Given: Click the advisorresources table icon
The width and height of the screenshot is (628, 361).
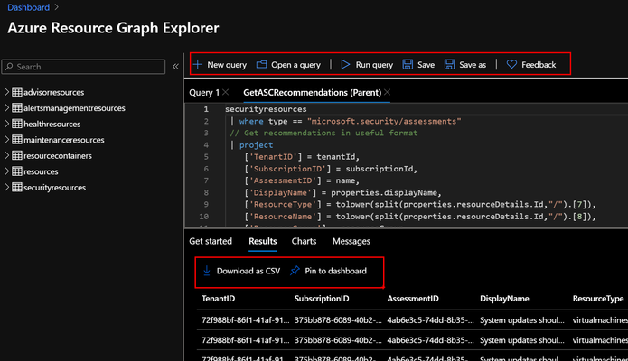Looking at the screenshot, I should coord(17,92).
